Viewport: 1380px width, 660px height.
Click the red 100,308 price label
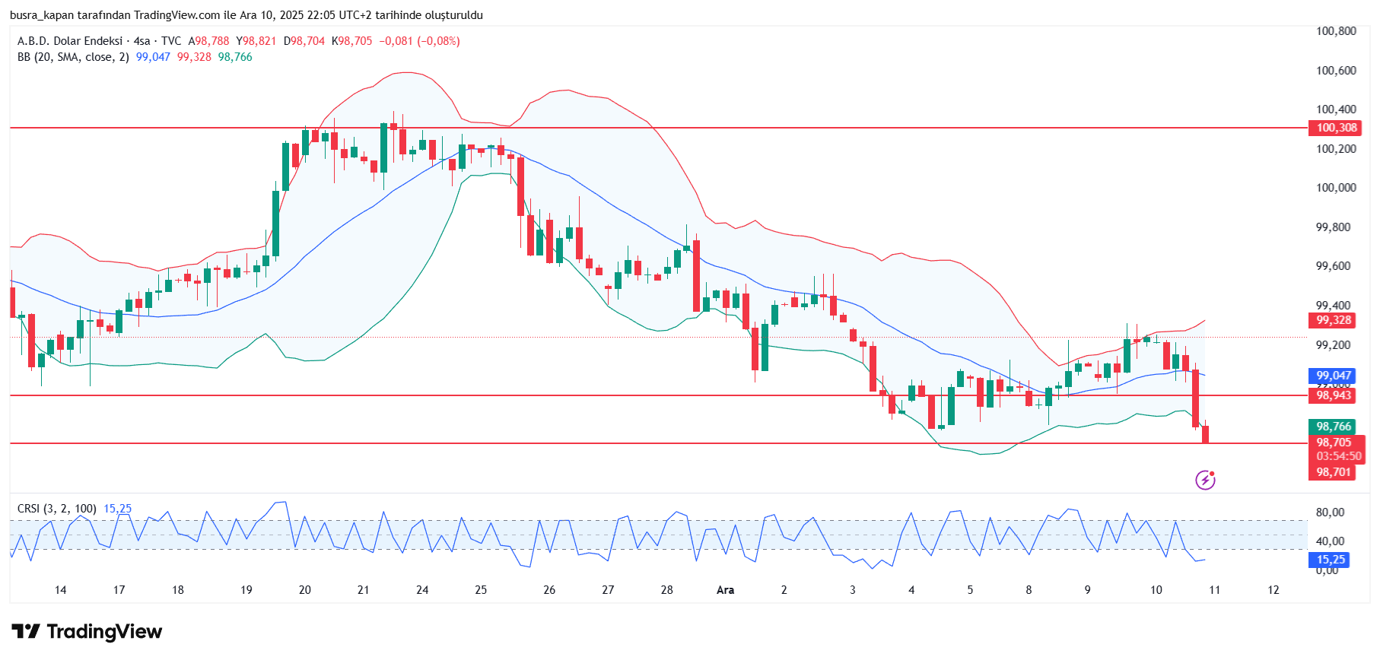tap(1337, 128)
